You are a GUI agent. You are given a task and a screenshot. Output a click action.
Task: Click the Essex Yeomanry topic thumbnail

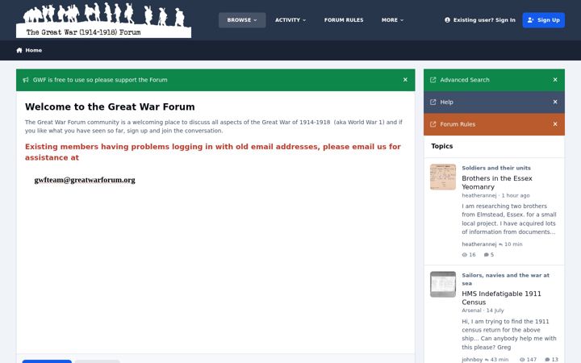pos(443,177)
